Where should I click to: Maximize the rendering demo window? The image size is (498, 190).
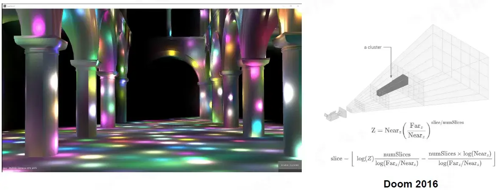[291, 6]
